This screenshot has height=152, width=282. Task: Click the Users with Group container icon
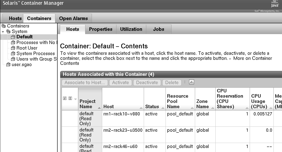tap(13, 59)
